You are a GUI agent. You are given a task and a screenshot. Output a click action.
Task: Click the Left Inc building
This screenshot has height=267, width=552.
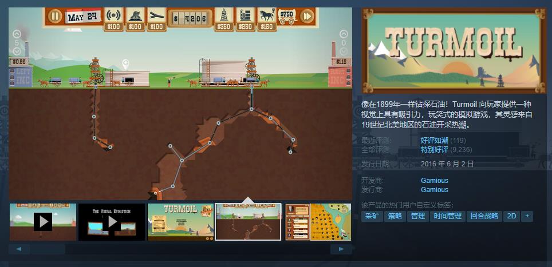[x=21, y=76]
